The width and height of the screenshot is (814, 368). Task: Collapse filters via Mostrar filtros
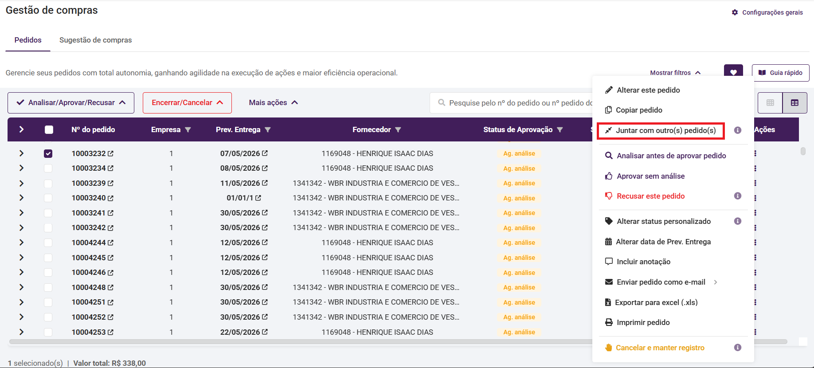675,73
